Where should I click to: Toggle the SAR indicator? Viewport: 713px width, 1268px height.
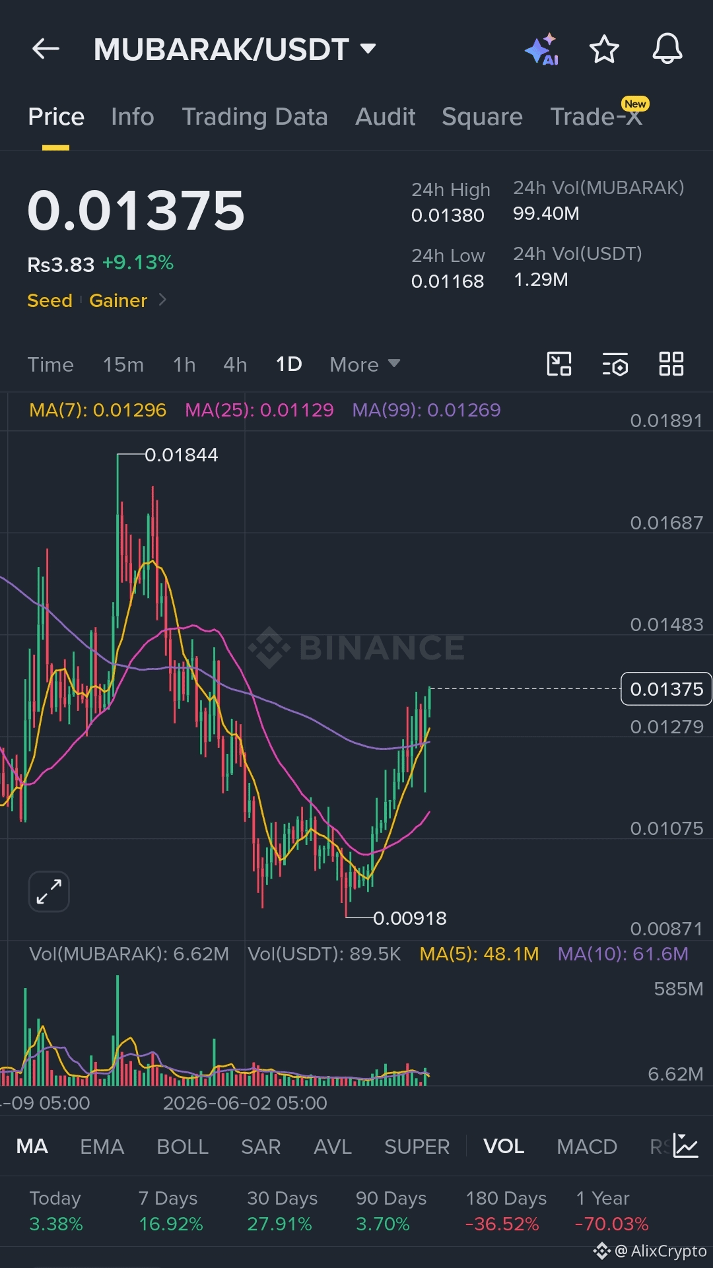(261, 1147)
